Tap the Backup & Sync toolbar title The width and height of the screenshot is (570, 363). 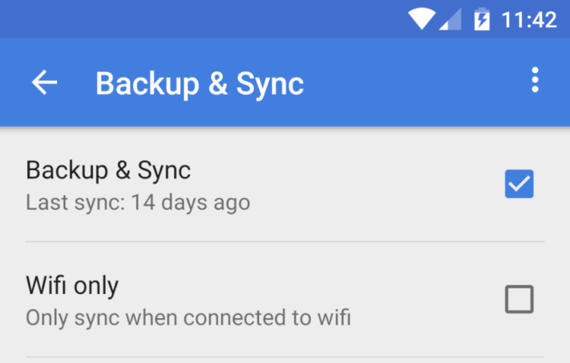[x=200, y=84]
